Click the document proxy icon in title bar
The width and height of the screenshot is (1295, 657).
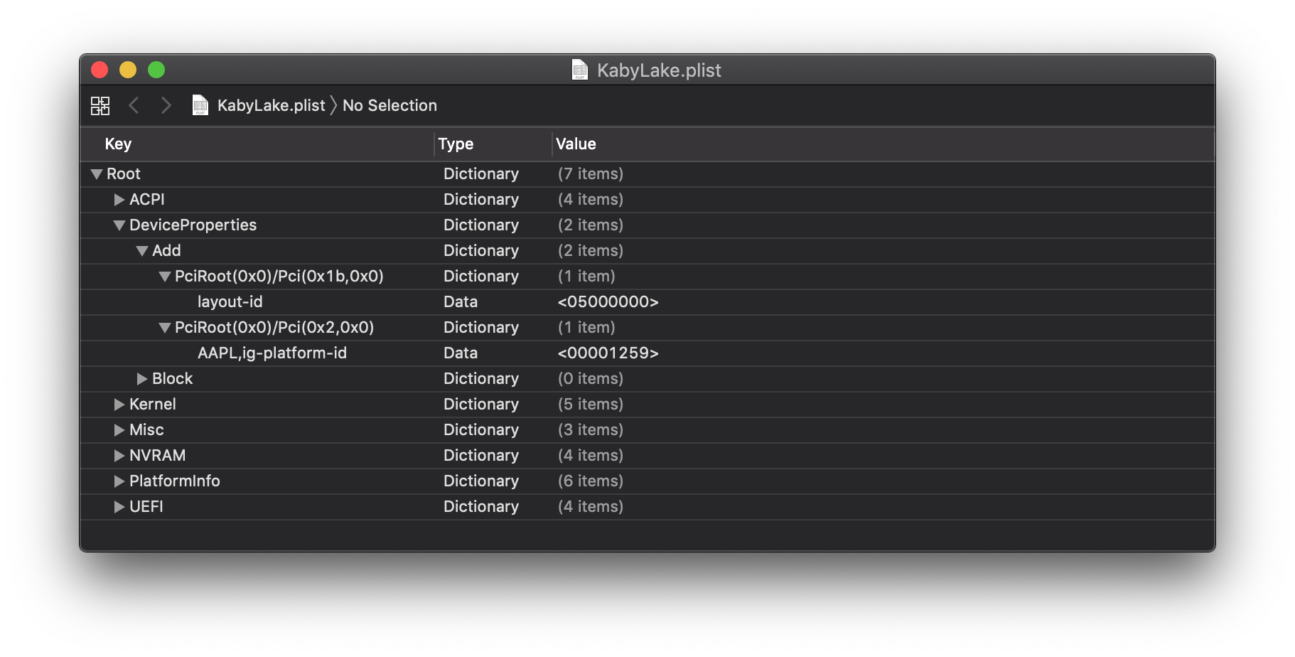click(x=579, y=70)
